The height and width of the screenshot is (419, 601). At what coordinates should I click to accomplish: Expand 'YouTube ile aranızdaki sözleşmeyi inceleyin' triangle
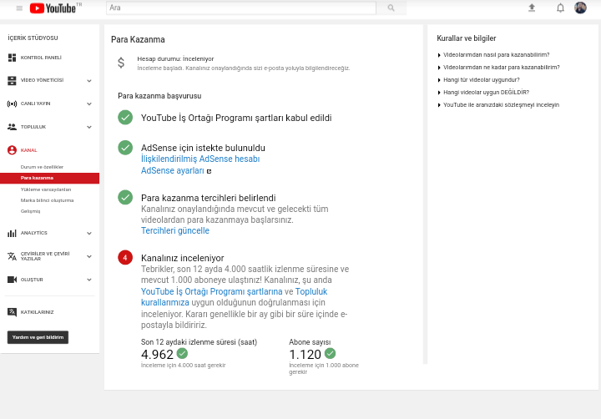[439, 105]
